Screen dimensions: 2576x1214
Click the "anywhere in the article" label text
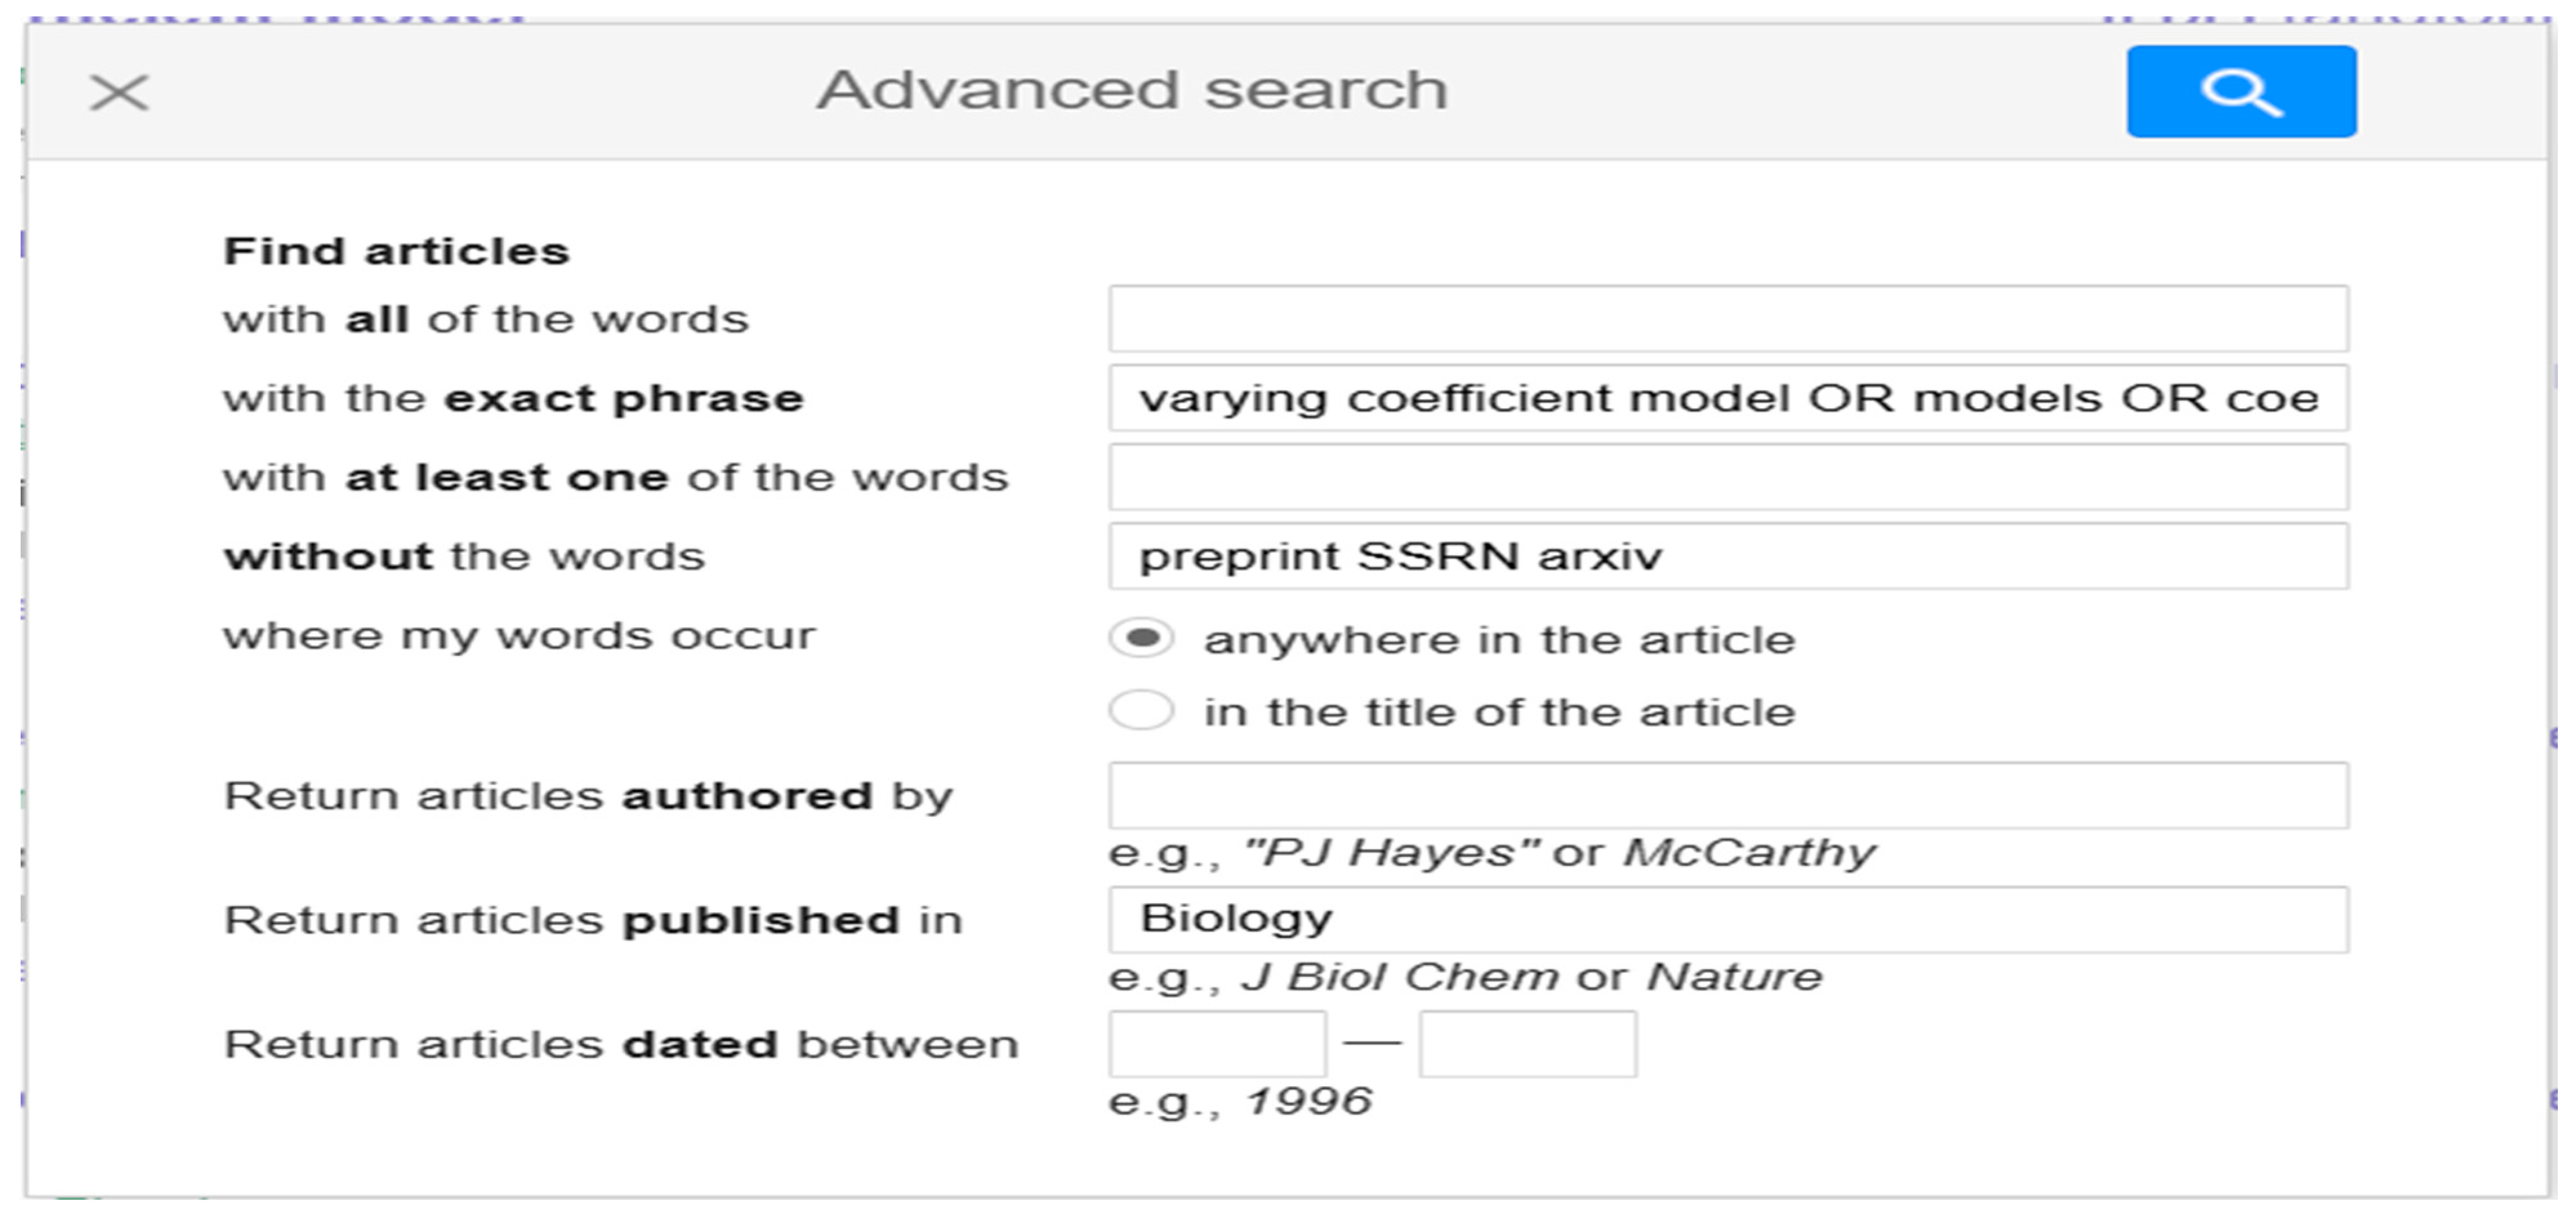coord(1499,640)
